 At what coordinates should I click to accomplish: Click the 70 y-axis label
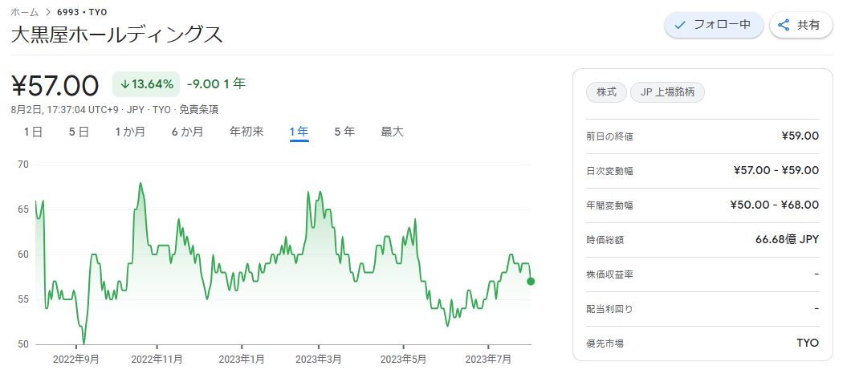click(24, 165)
